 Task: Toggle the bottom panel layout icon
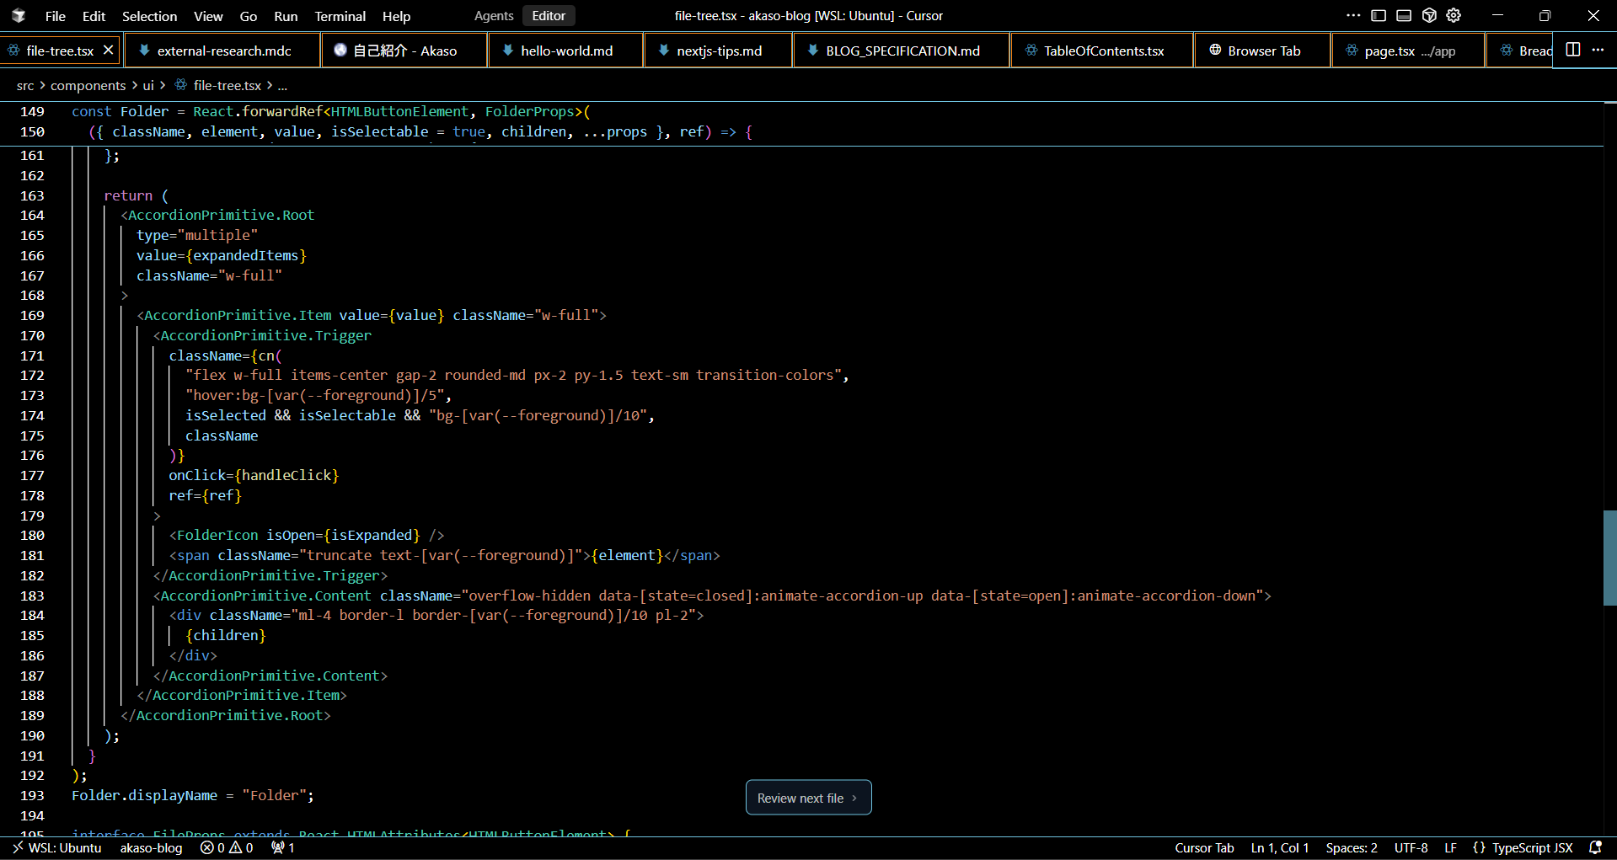tap(1404, 15)
